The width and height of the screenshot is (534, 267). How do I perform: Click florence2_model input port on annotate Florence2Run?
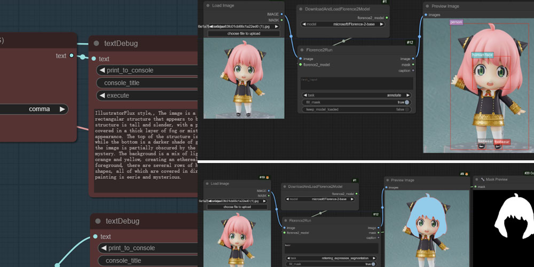click(x=300, y=65)
